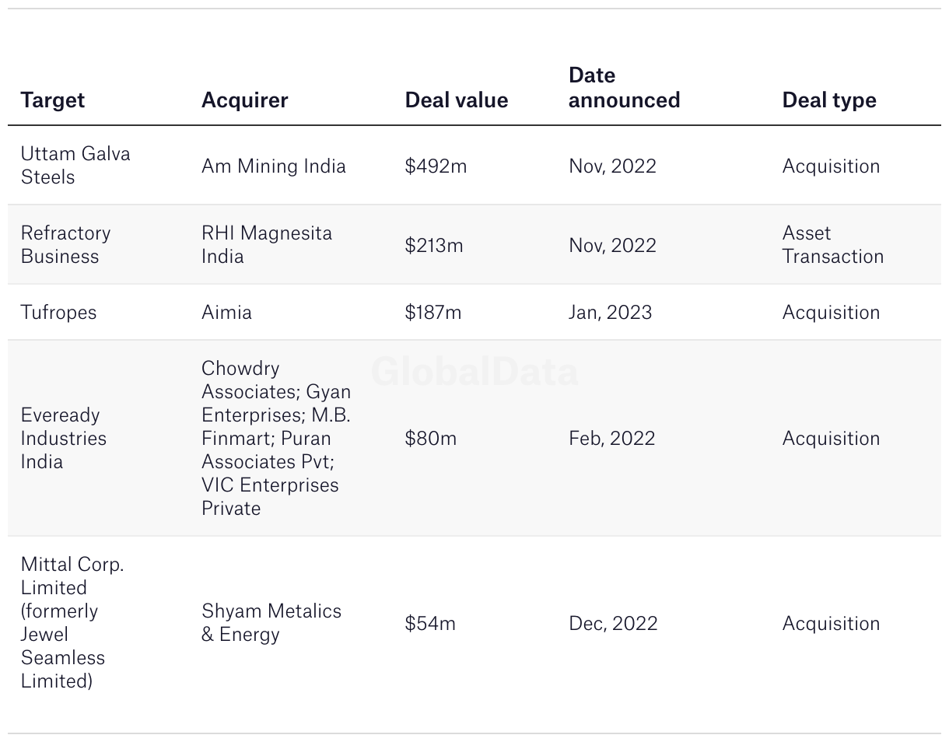Click the Deal value column header
Screen dimensions: 949x742
(x=457, y=100)
